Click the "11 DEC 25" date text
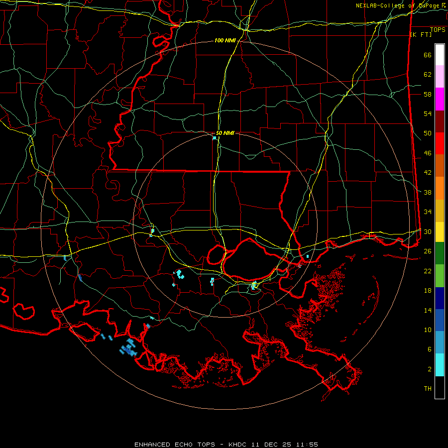The width and height of the screenshot is (448, 448). [271, 445]
